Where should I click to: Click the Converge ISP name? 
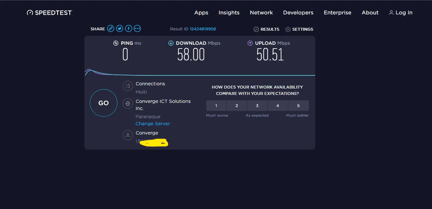[x=147, y=133]
